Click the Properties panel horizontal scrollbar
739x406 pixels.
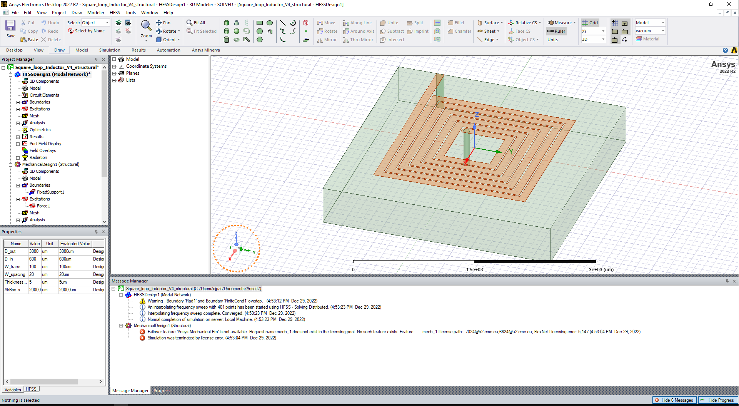point(44,382)
